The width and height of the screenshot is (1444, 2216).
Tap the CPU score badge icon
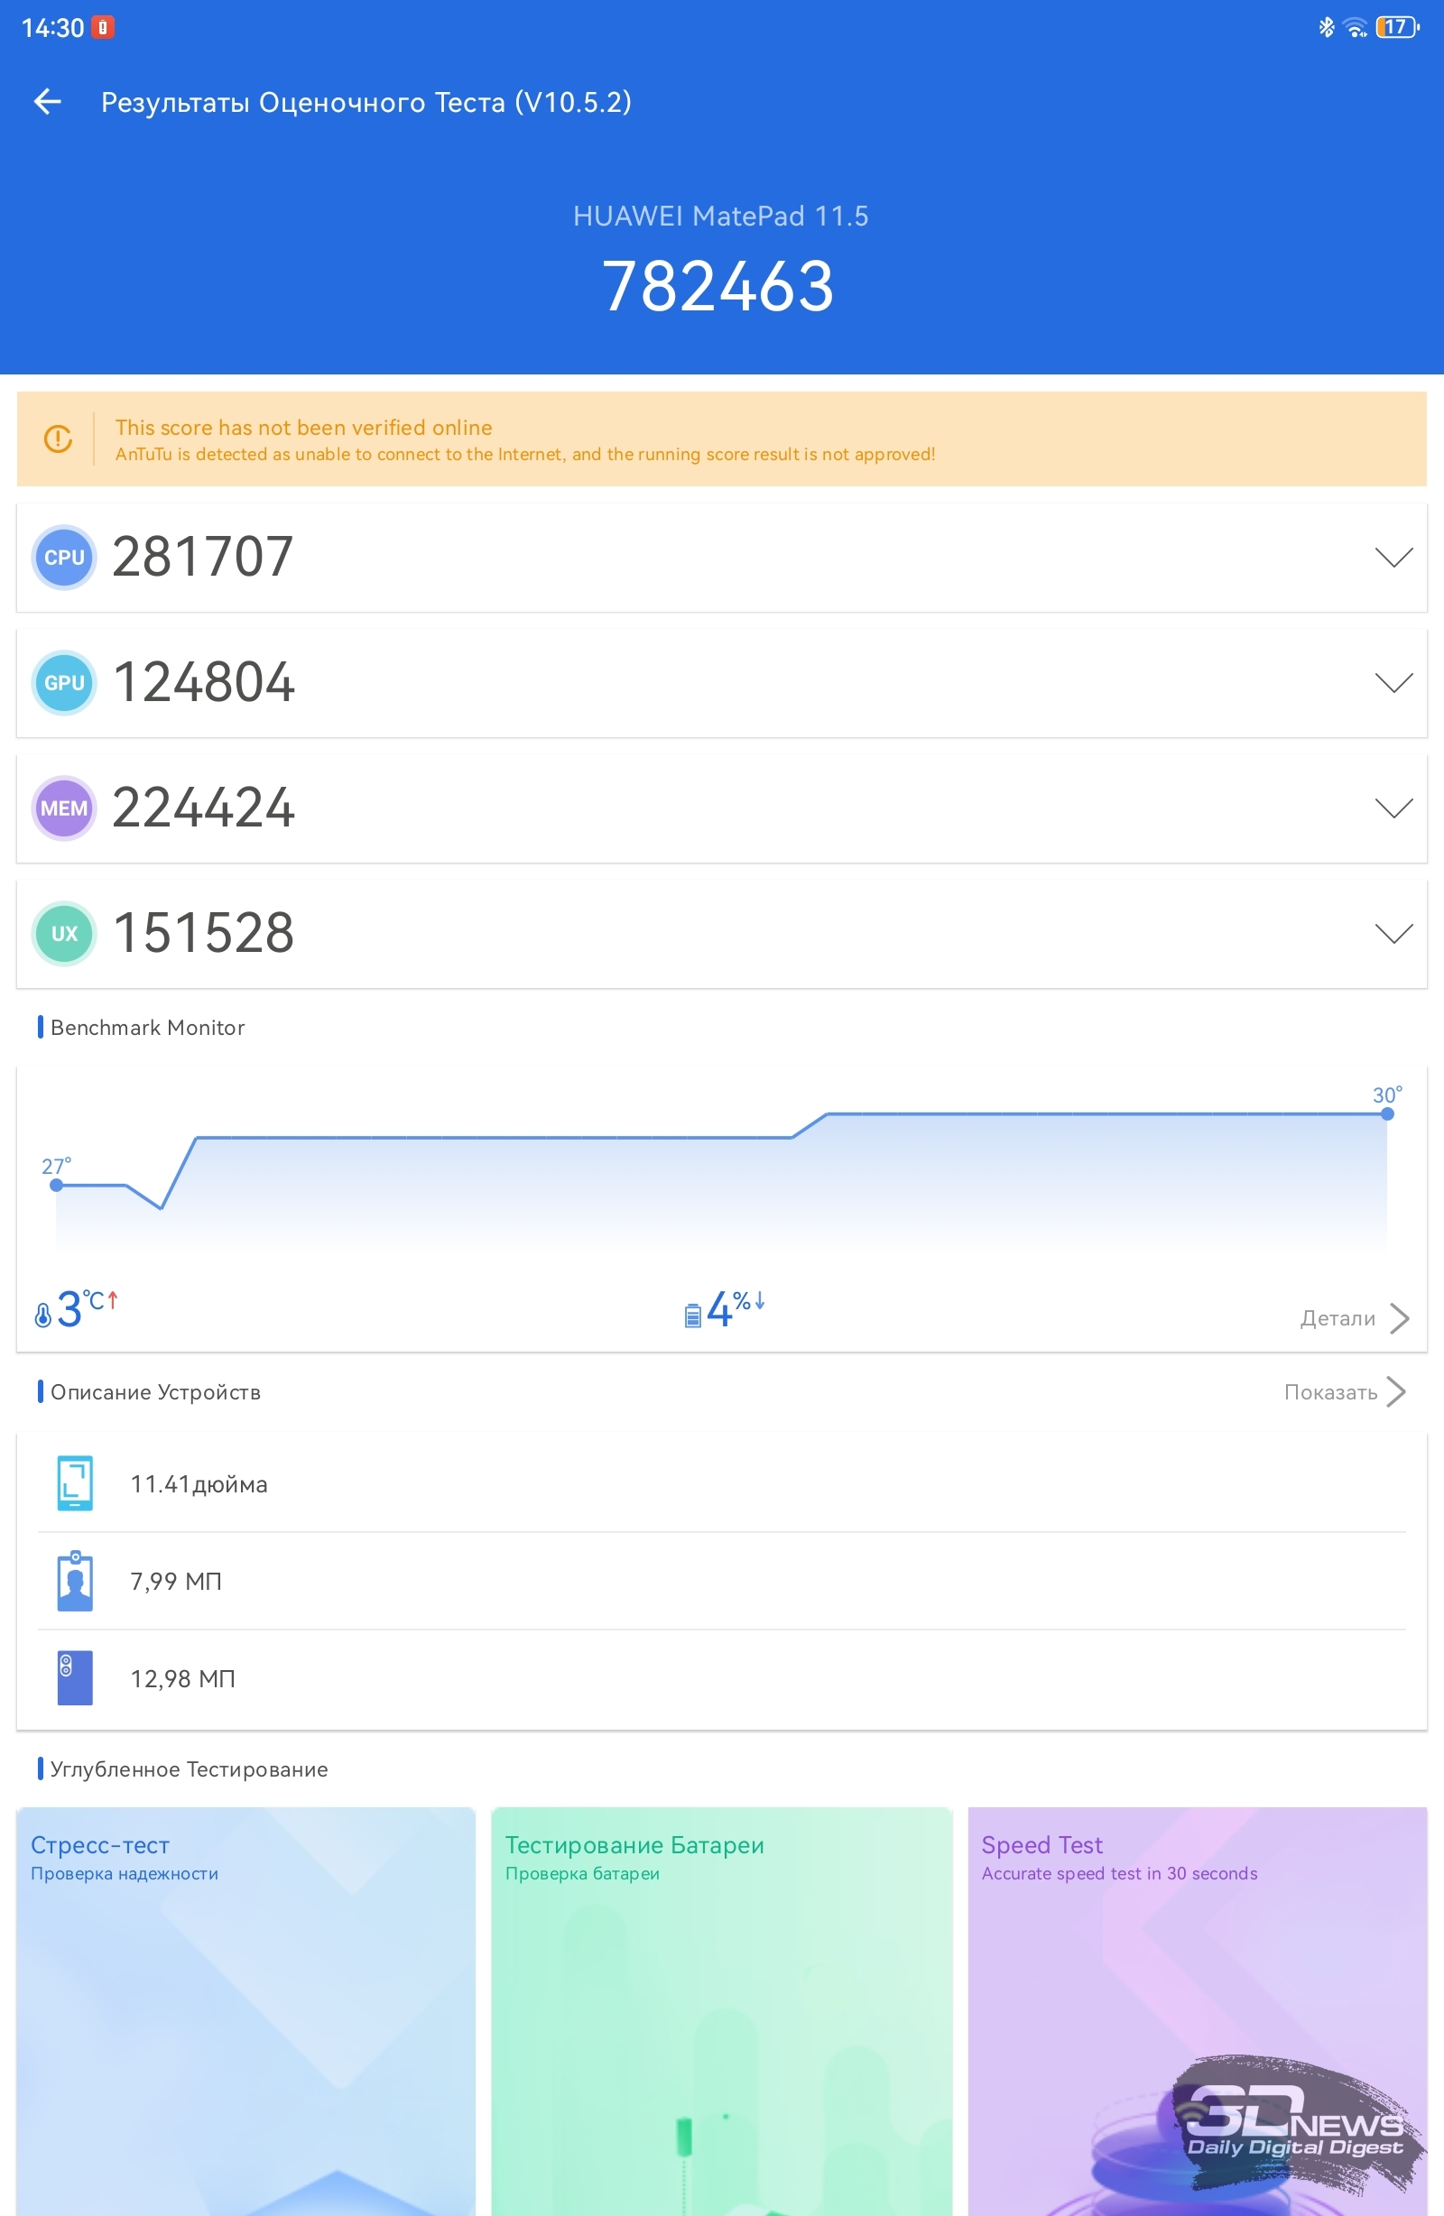(x=64, y=557)
